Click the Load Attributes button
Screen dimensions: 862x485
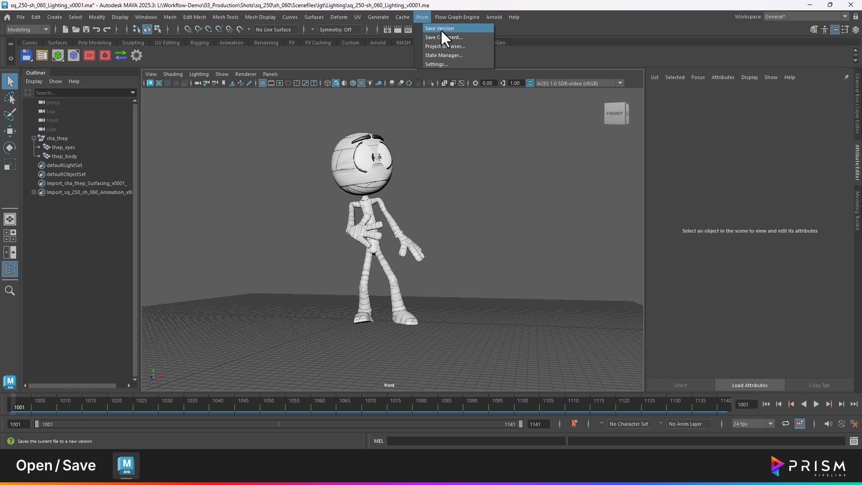tap(750, 385)
